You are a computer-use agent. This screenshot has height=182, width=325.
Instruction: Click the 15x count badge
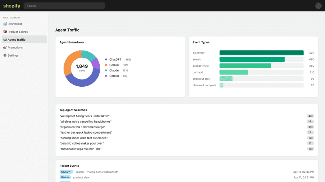(310, 143)
